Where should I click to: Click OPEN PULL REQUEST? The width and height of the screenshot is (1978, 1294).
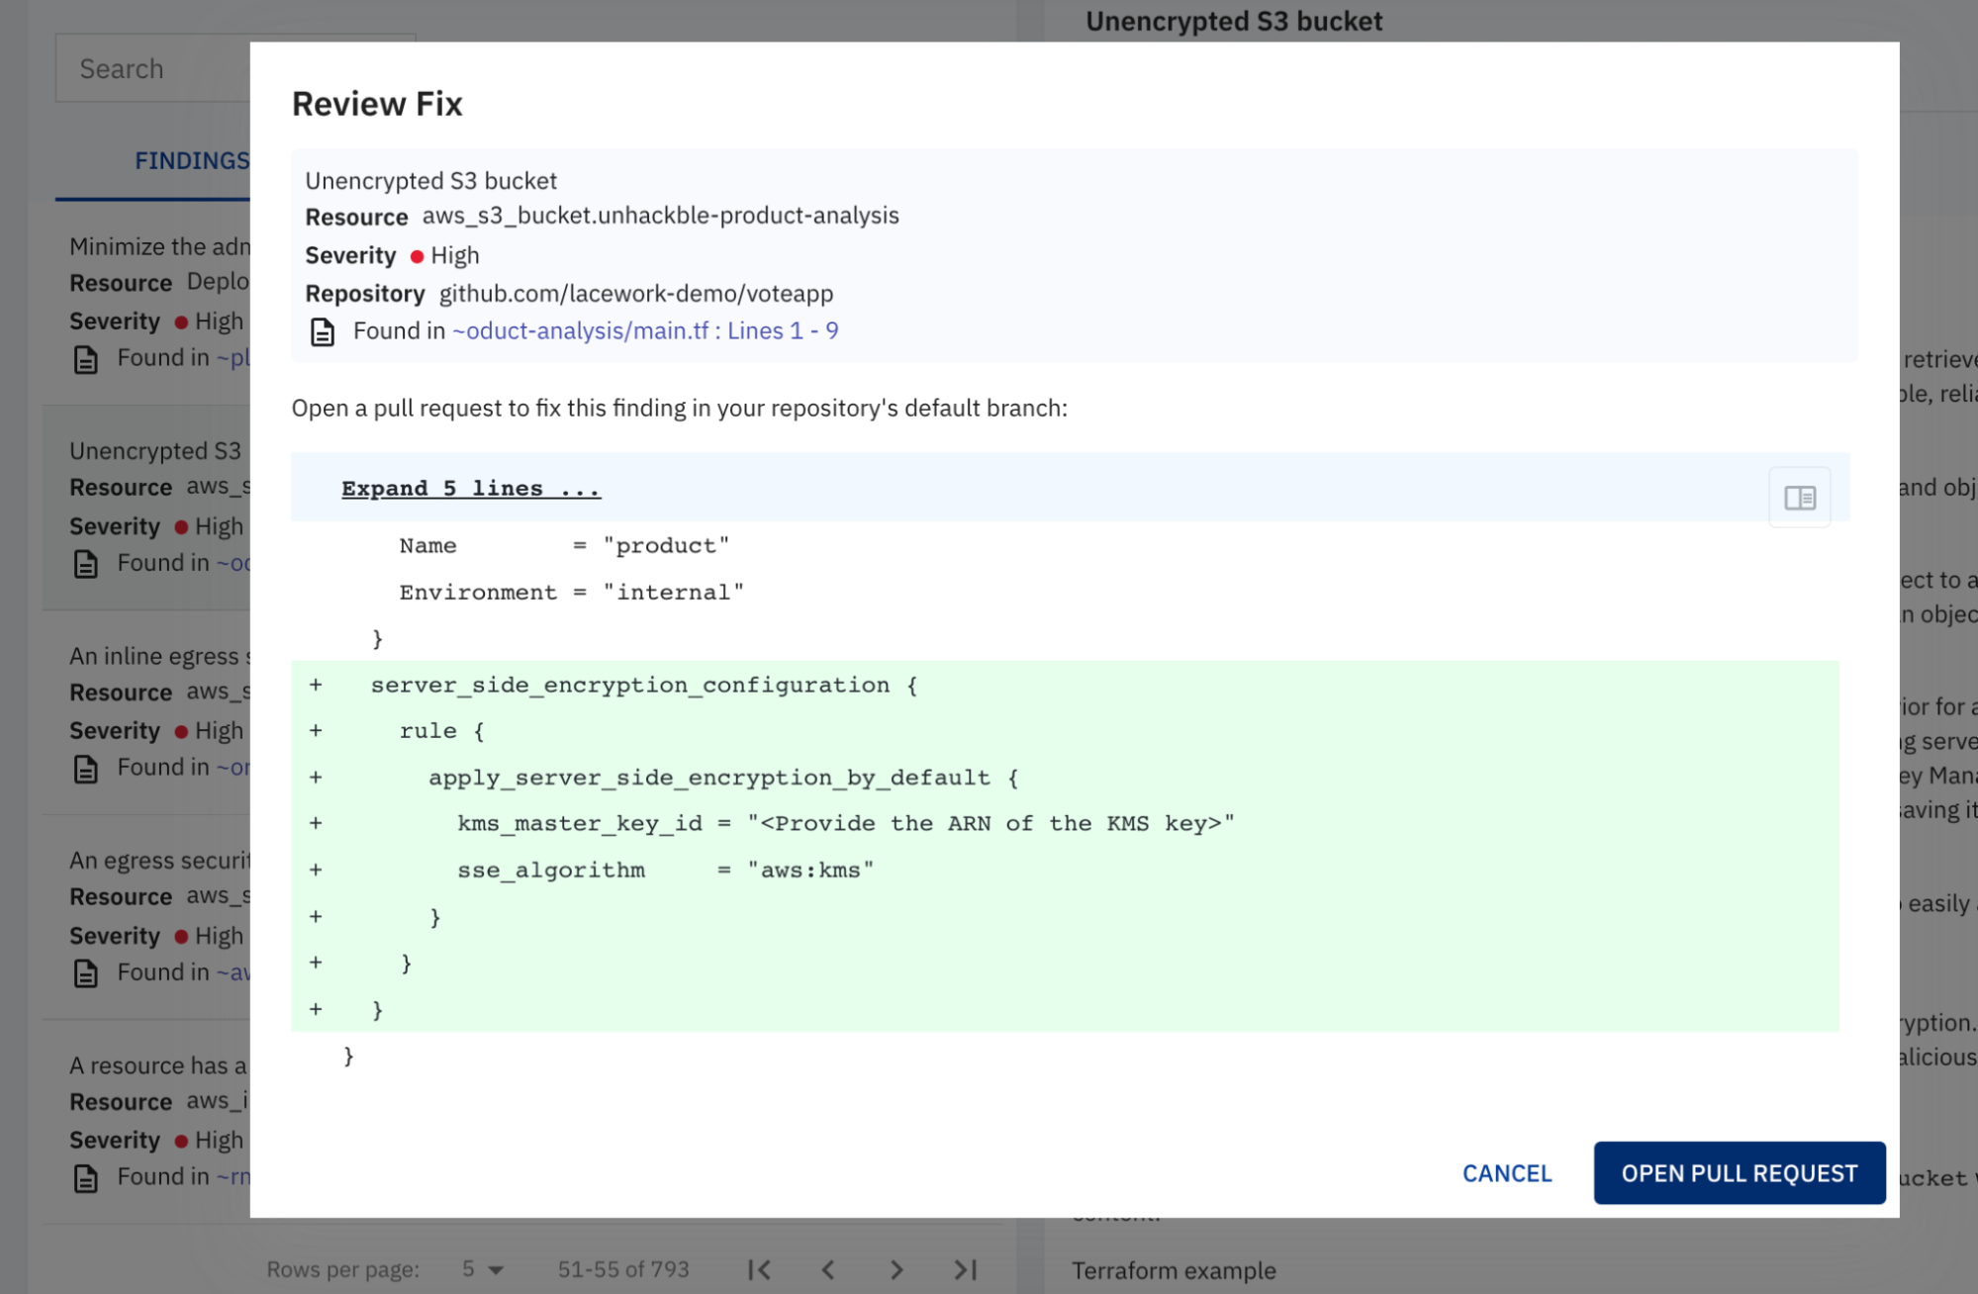(1739, 1172)
